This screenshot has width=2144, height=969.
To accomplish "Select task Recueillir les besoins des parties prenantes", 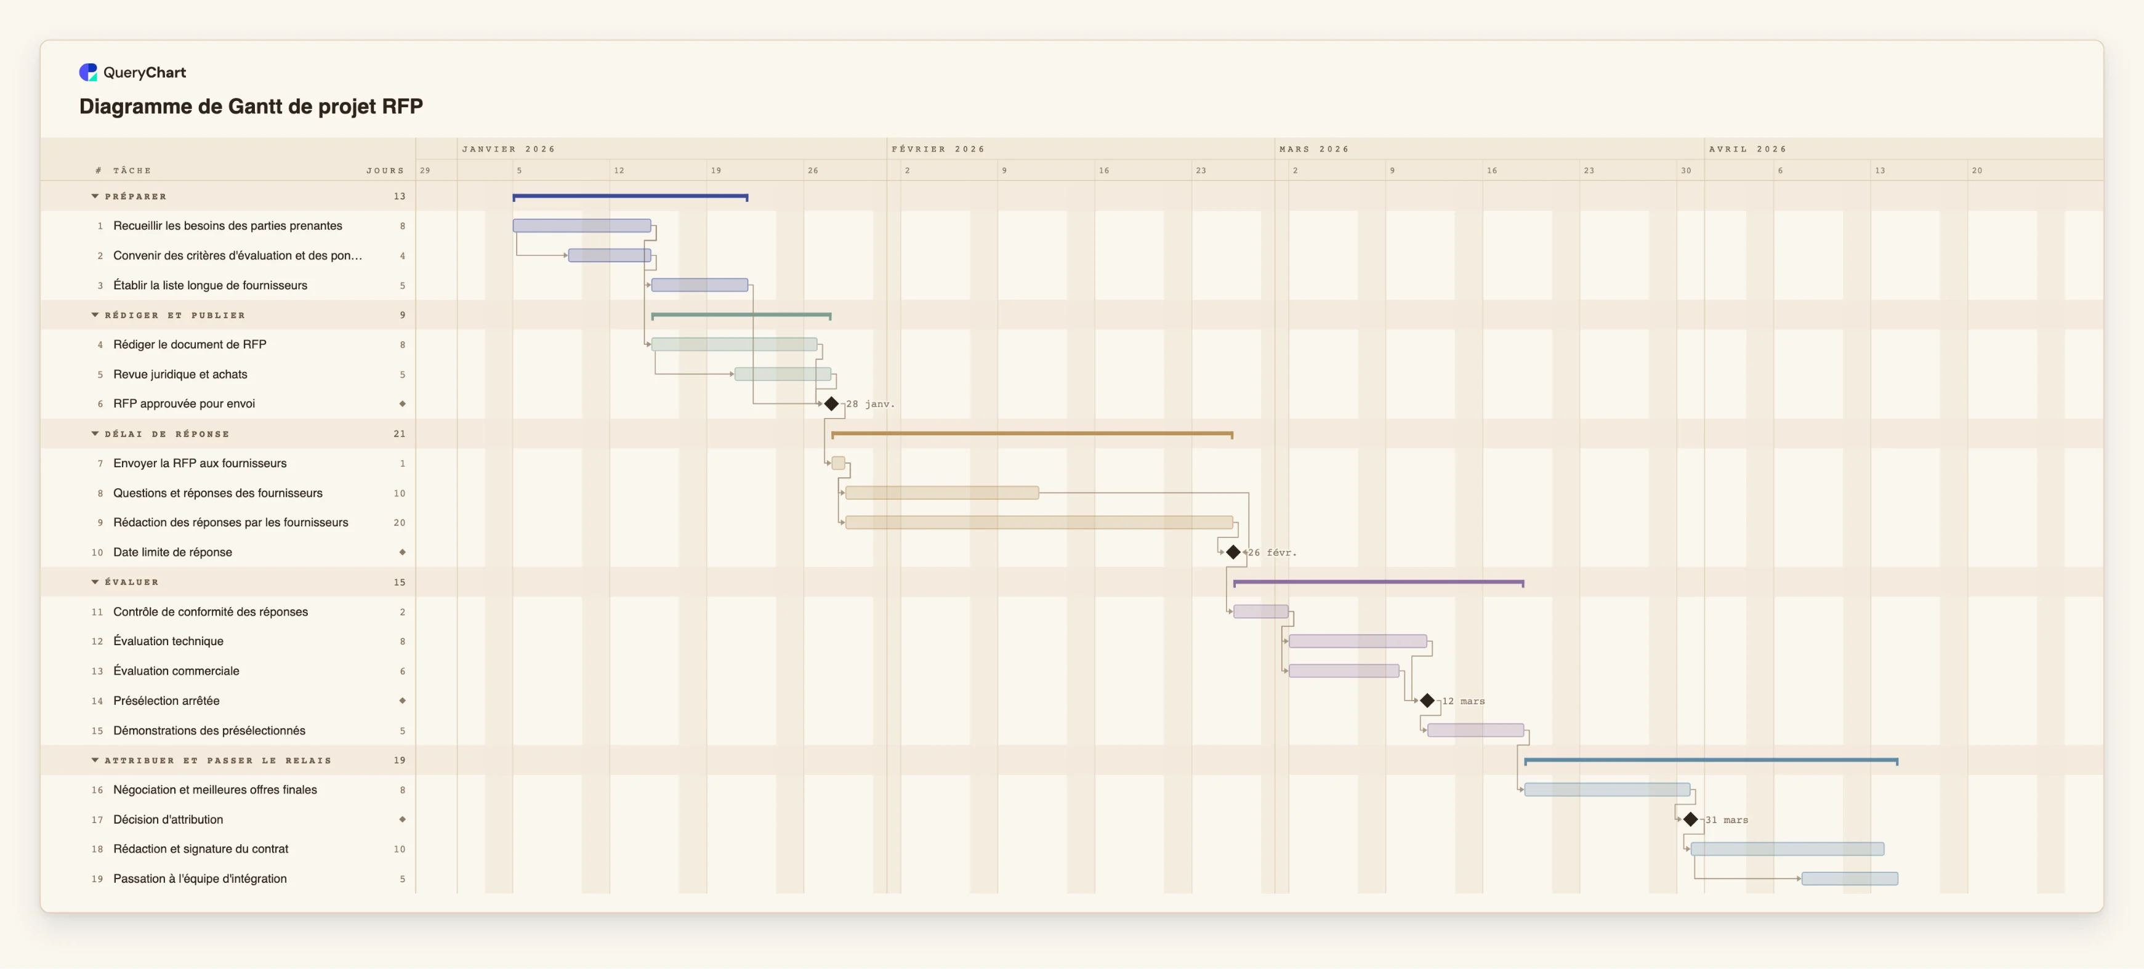I will coord(228,225).
